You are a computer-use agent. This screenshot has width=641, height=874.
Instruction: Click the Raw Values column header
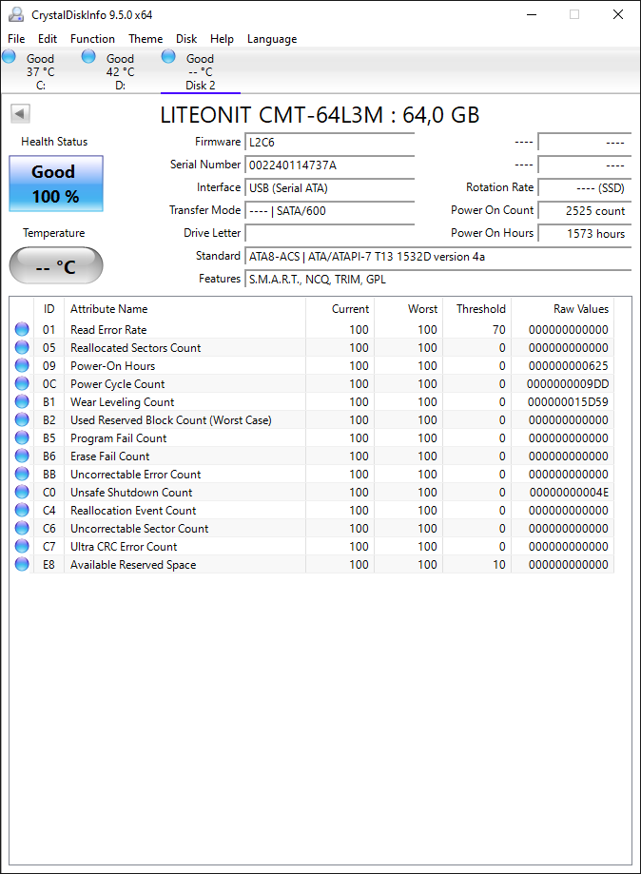coord(563,309)
